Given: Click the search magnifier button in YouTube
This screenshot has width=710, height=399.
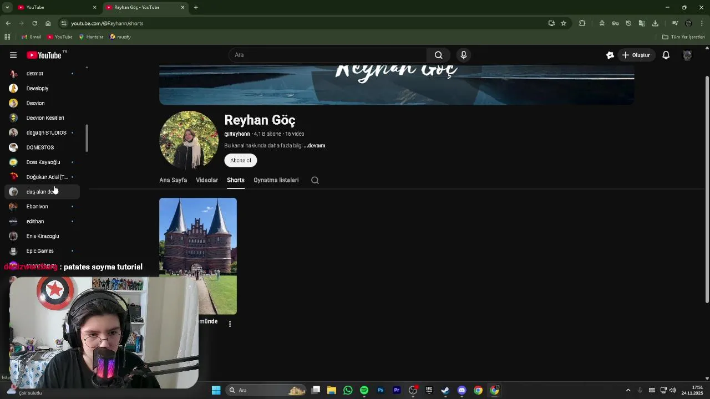Looking at the screenshot, I should point(438,55).
